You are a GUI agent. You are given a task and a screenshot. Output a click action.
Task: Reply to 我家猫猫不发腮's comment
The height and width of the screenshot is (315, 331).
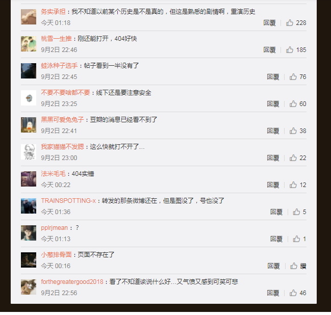tap(273, 157)
